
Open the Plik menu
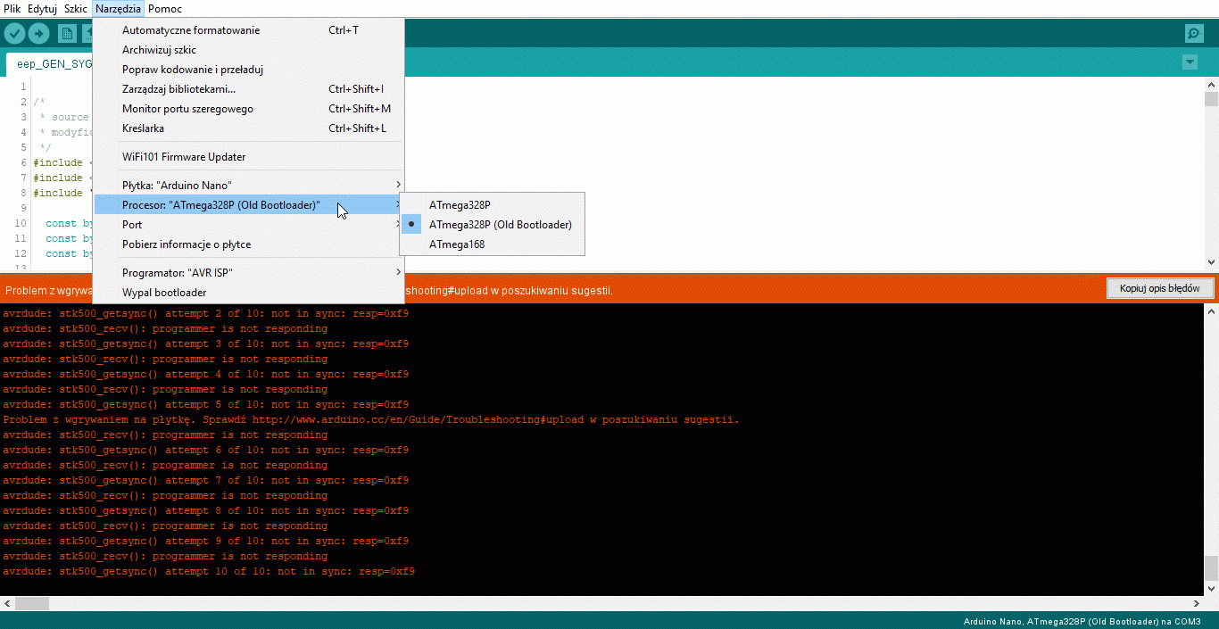click(x=12, y=9)
